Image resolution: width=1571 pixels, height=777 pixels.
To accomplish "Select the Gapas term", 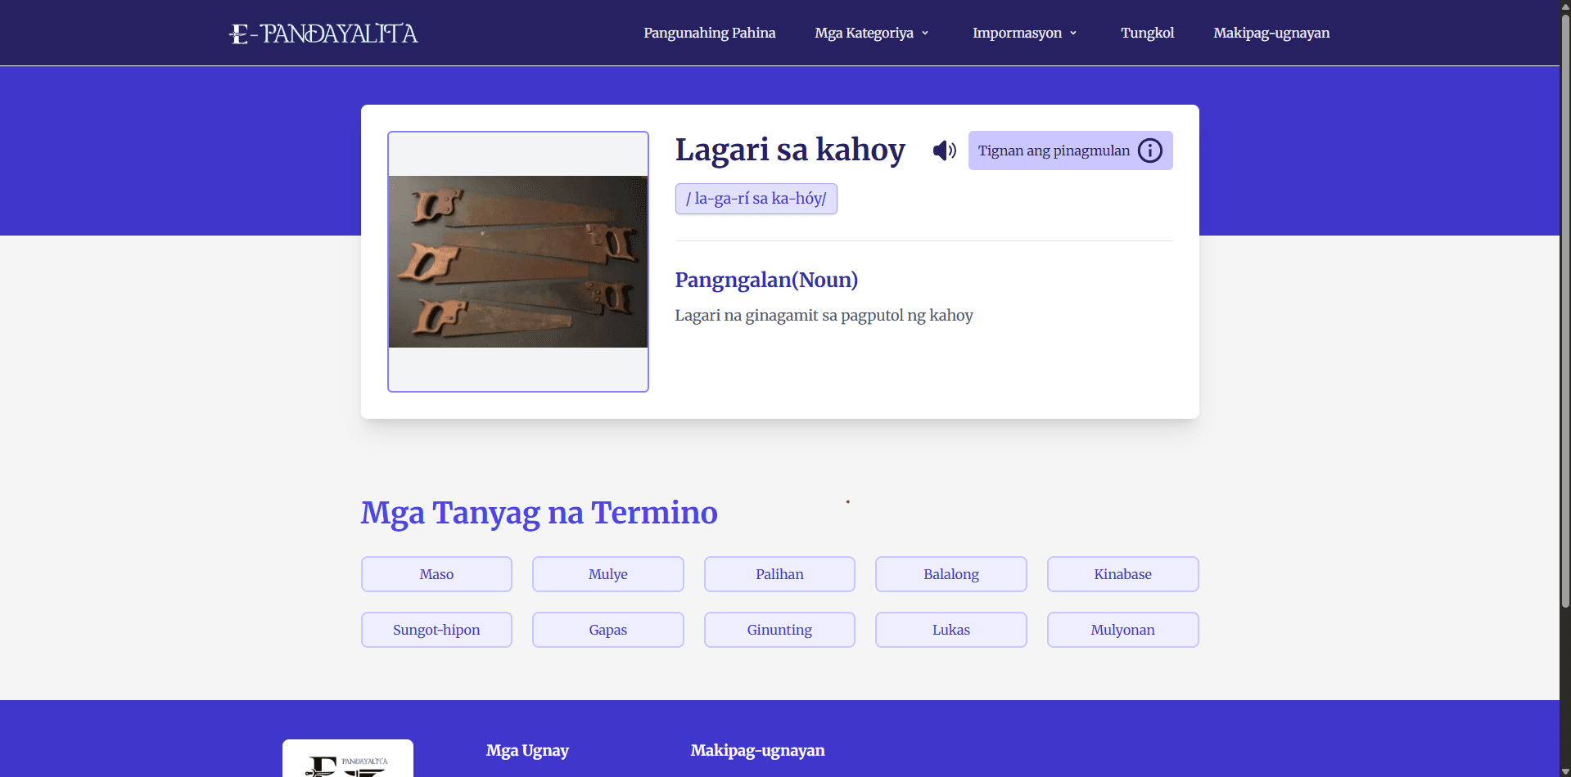I will point(607,630).
